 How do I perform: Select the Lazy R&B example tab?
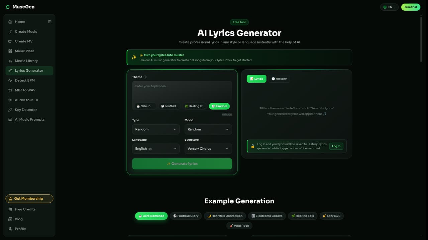click(332, 216)
